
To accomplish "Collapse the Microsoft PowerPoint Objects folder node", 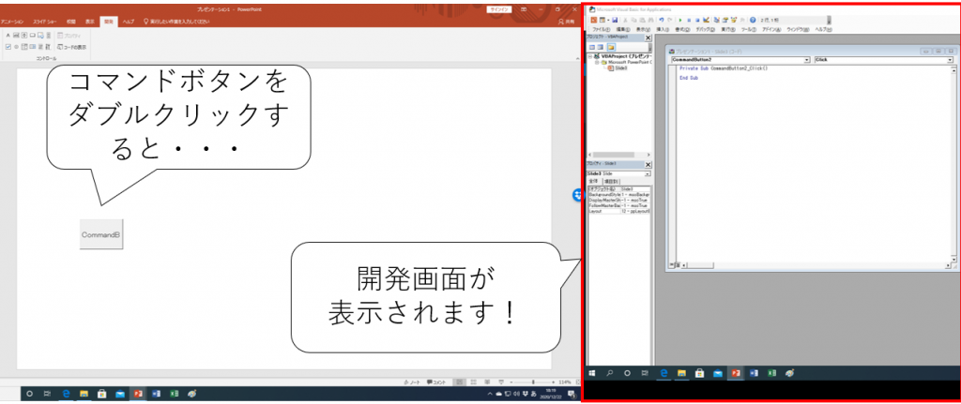I will (x=597, y=62).
